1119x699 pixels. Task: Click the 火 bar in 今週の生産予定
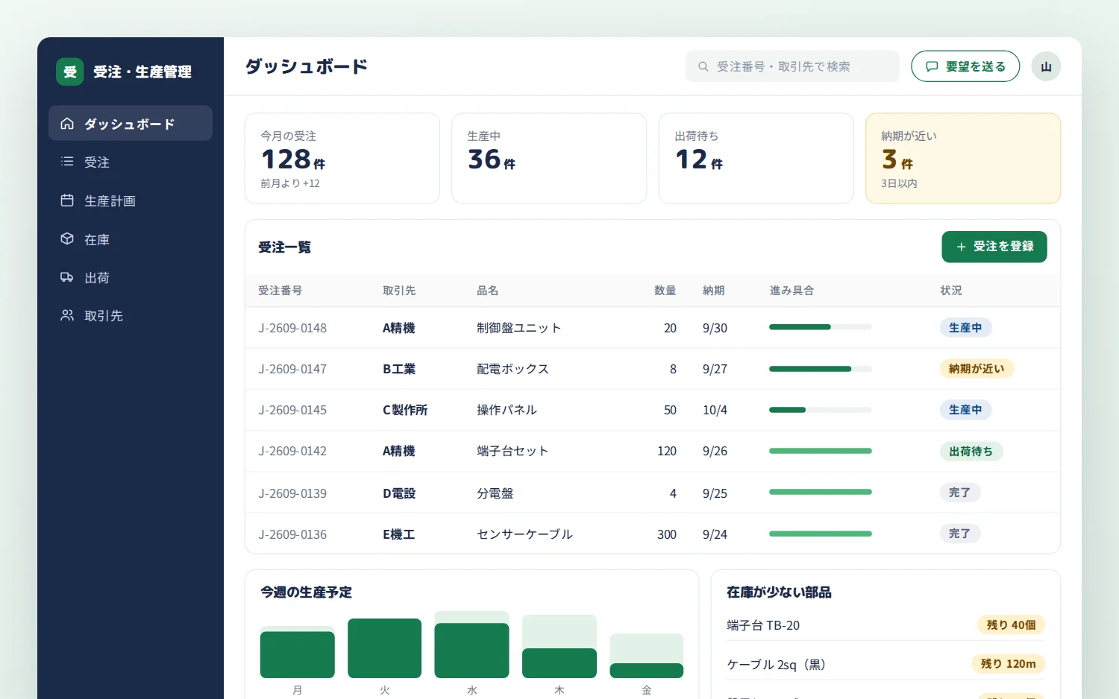(x=385, y=648)
